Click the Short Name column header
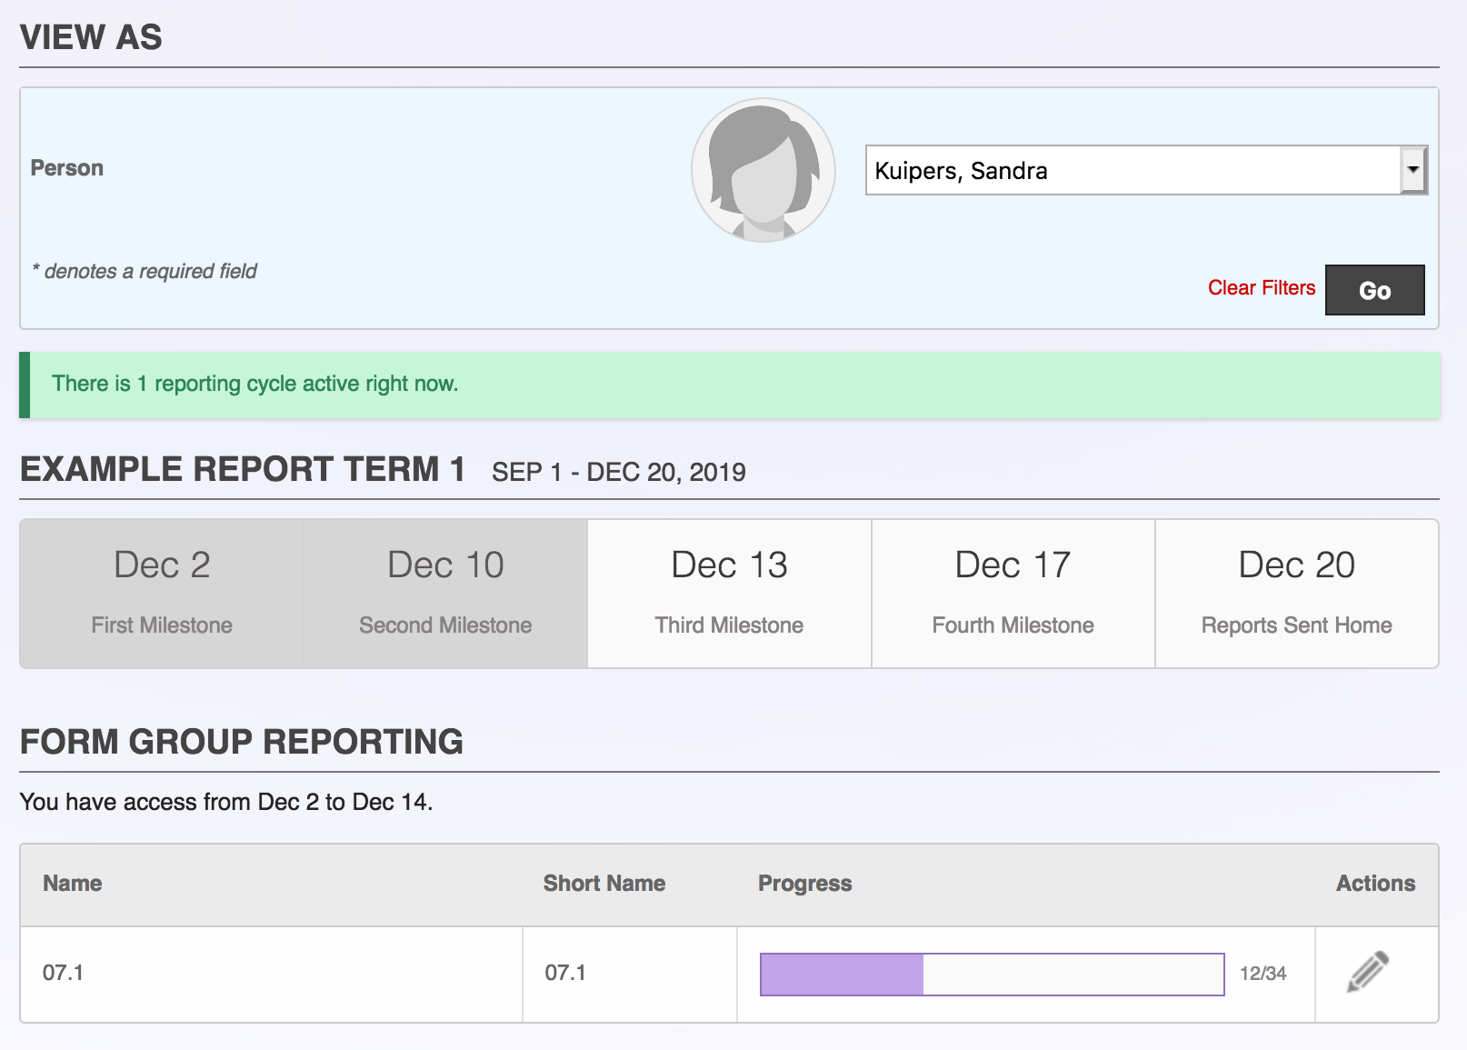This screenshot has height=1050, width=1467. click(x=604, y=884)
